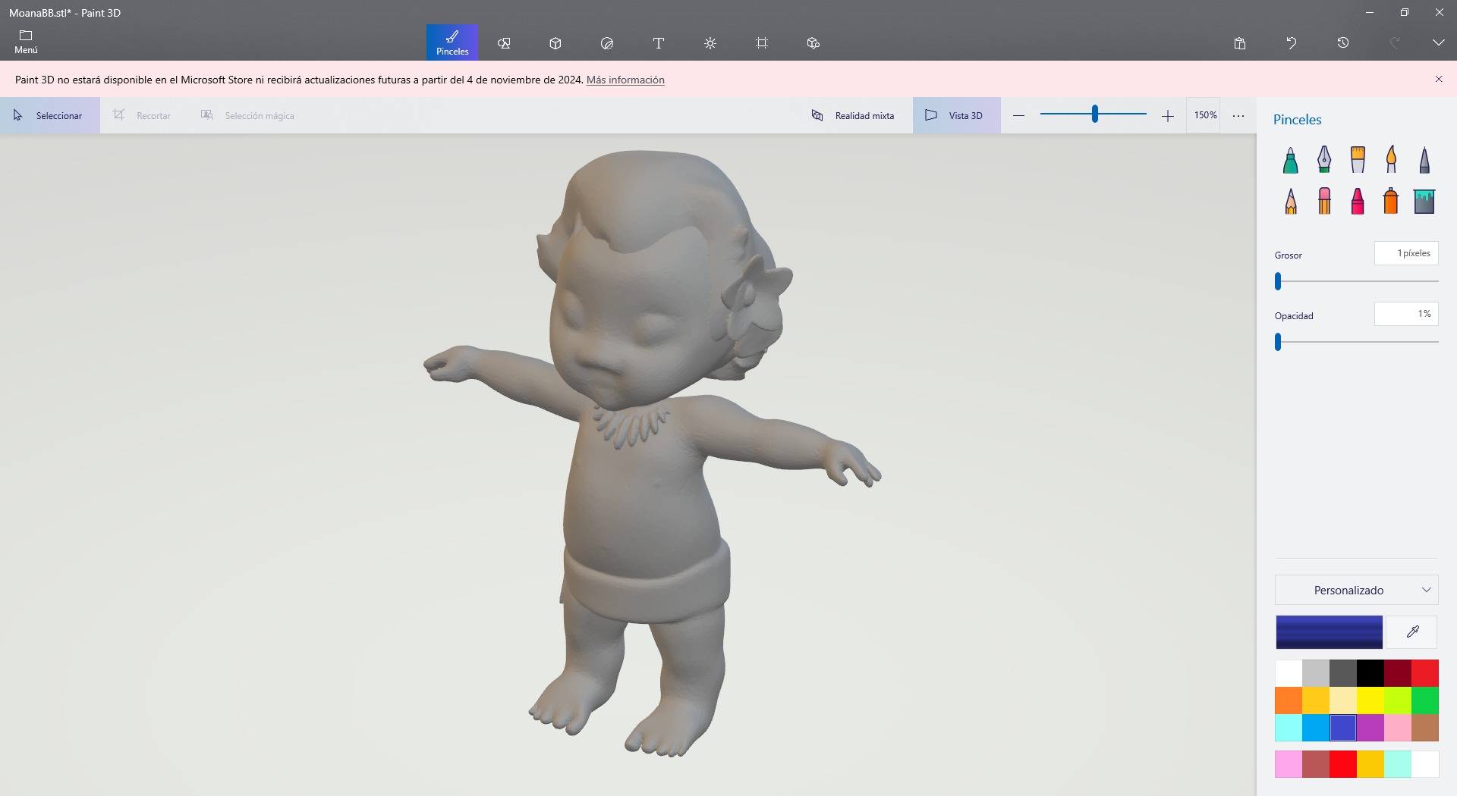This screenshot has height=796, width=1457.
Task: Pick the purple color swatch
Action: [1370, 728]
